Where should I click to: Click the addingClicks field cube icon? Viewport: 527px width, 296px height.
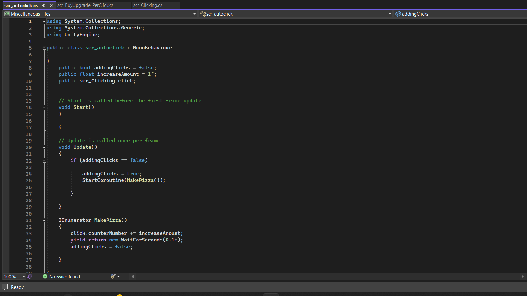398,14
